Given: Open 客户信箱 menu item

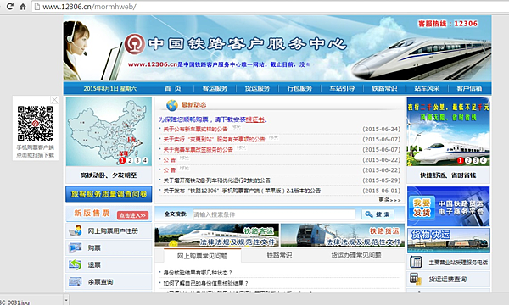Looking at the screenshot, I should 469,88.
